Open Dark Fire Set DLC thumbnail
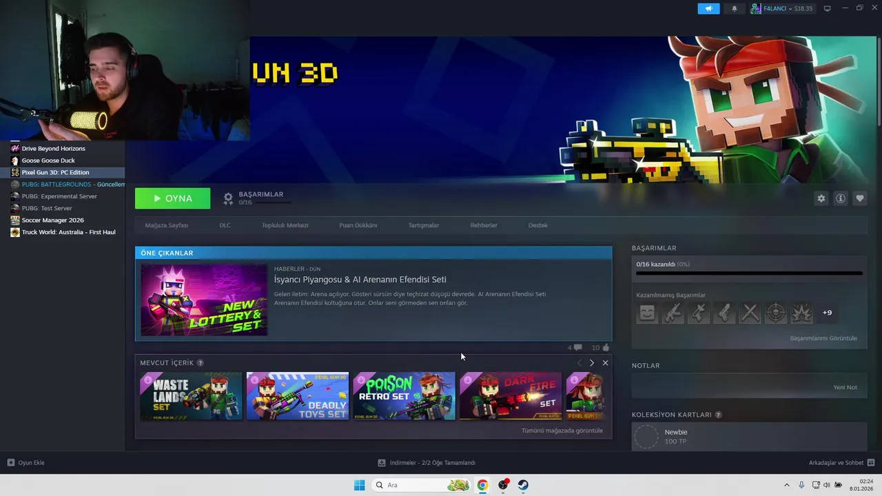This screenshot has width=882, height=496. [x=511, y=396]
